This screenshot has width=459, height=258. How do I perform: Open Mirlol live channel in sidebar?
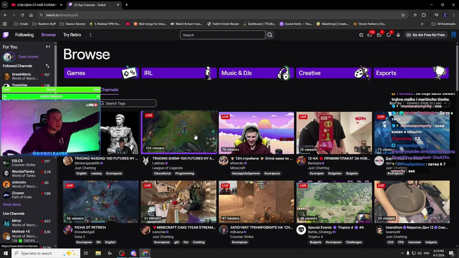tap(27, 223)
